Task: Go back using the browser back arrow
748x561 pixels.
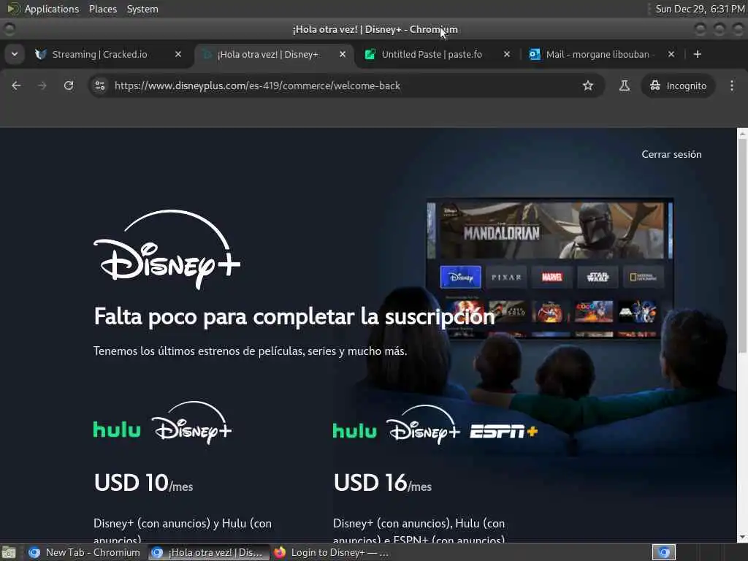Action: click(x=16, y=86)
